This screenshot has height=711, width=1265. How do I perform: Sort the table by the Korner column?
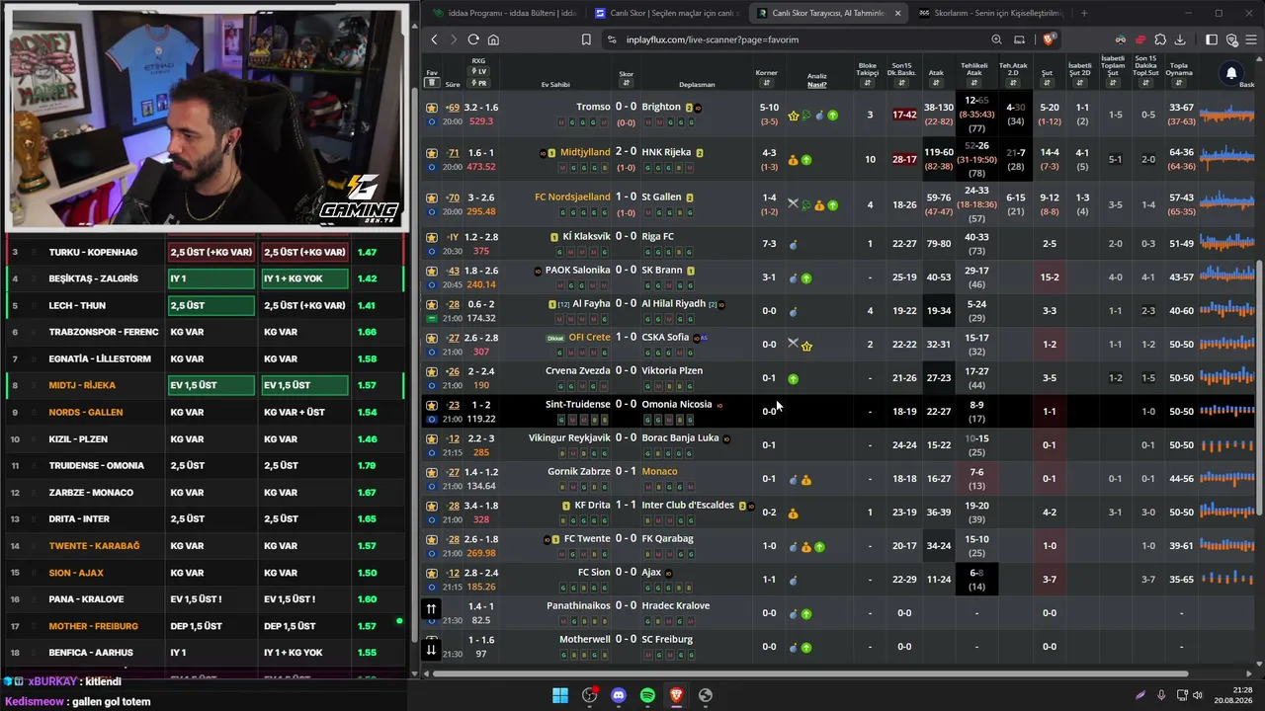(x=767, y=84)
